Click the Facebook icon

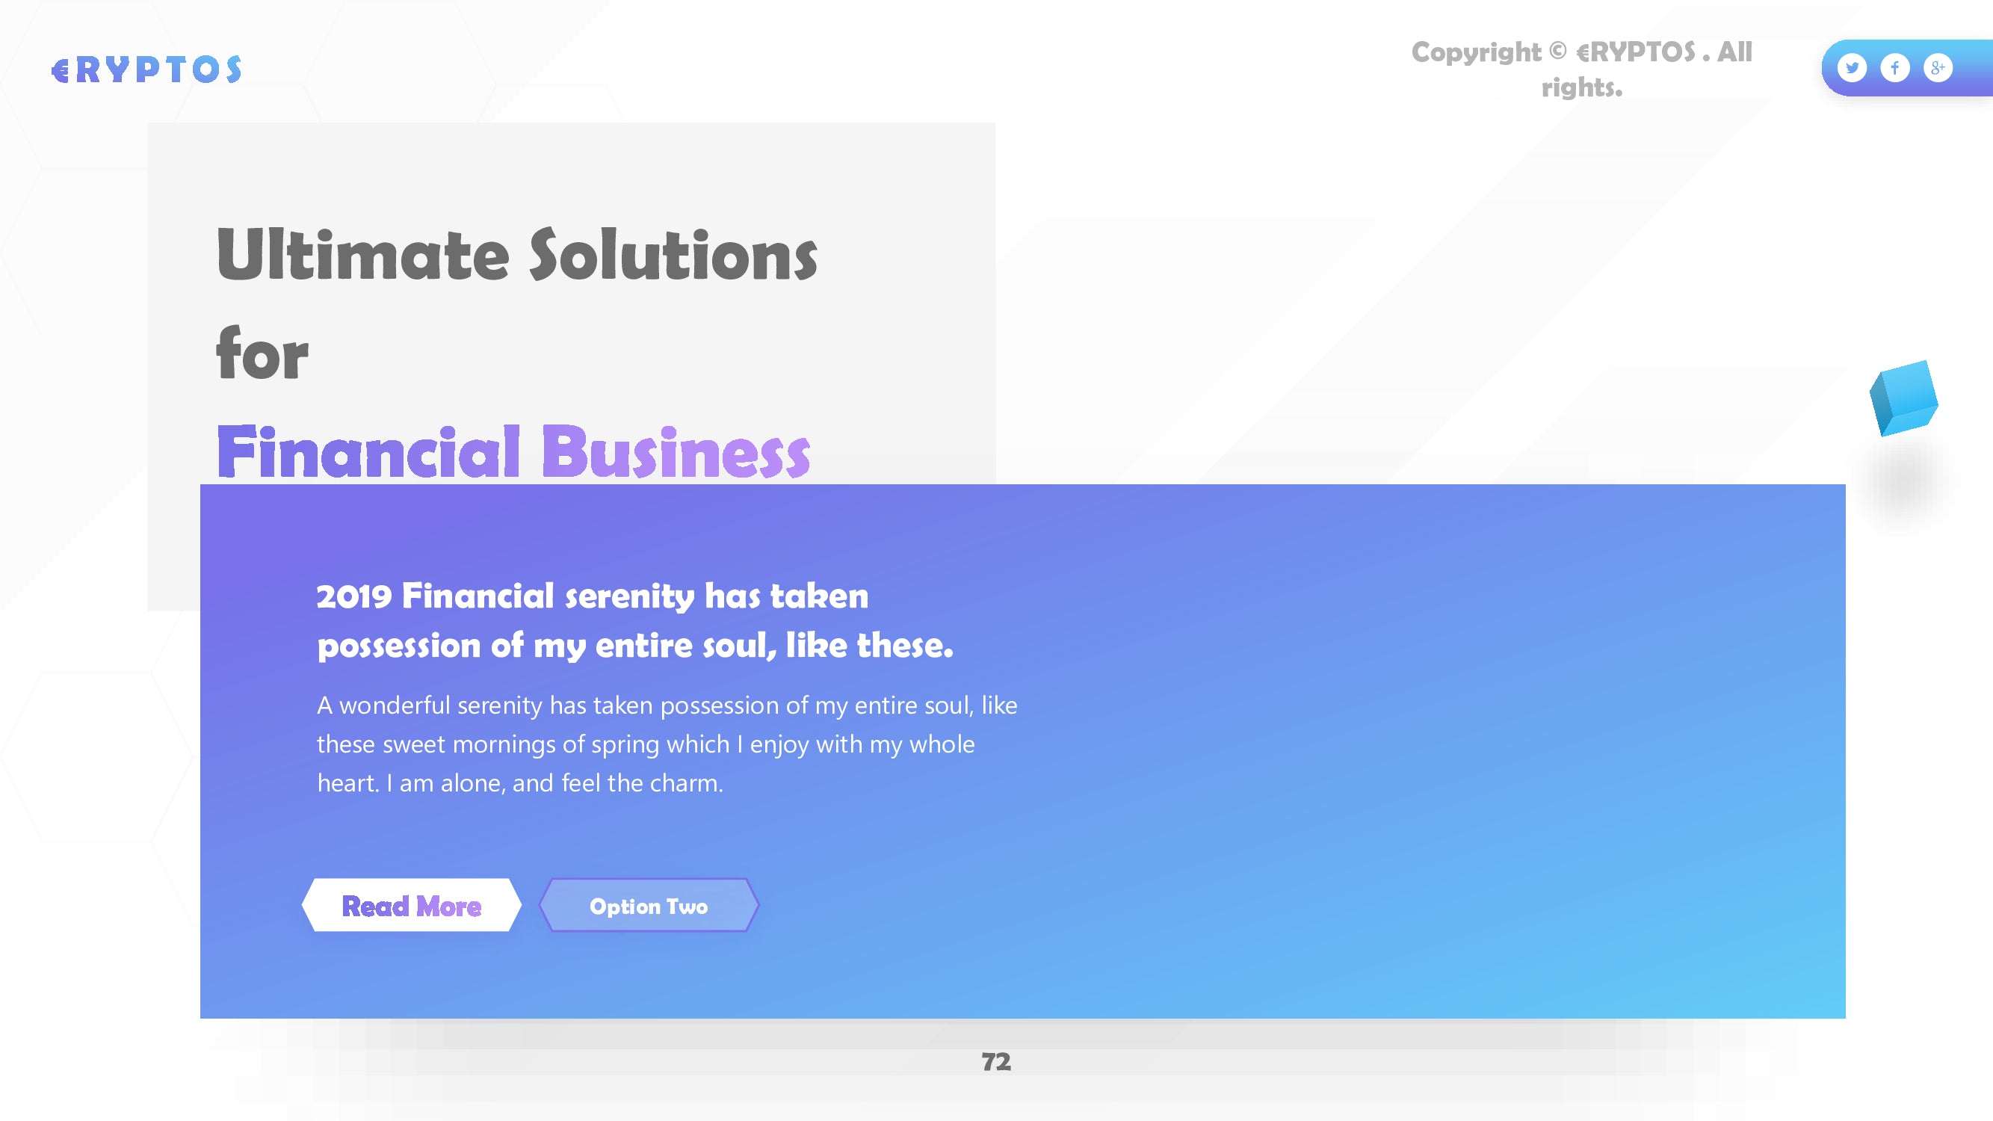(x=1894, y=67)
